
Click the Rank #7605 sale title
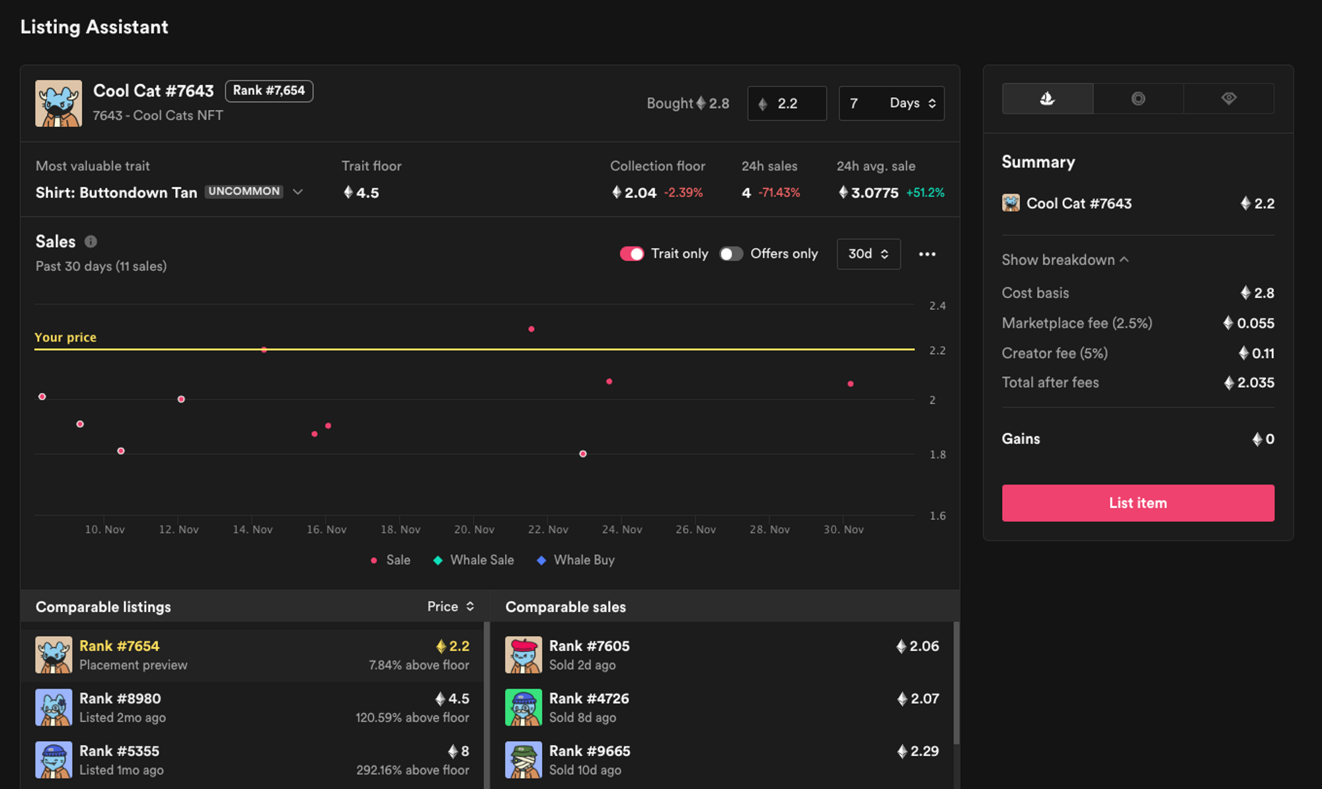pos(590,646)
